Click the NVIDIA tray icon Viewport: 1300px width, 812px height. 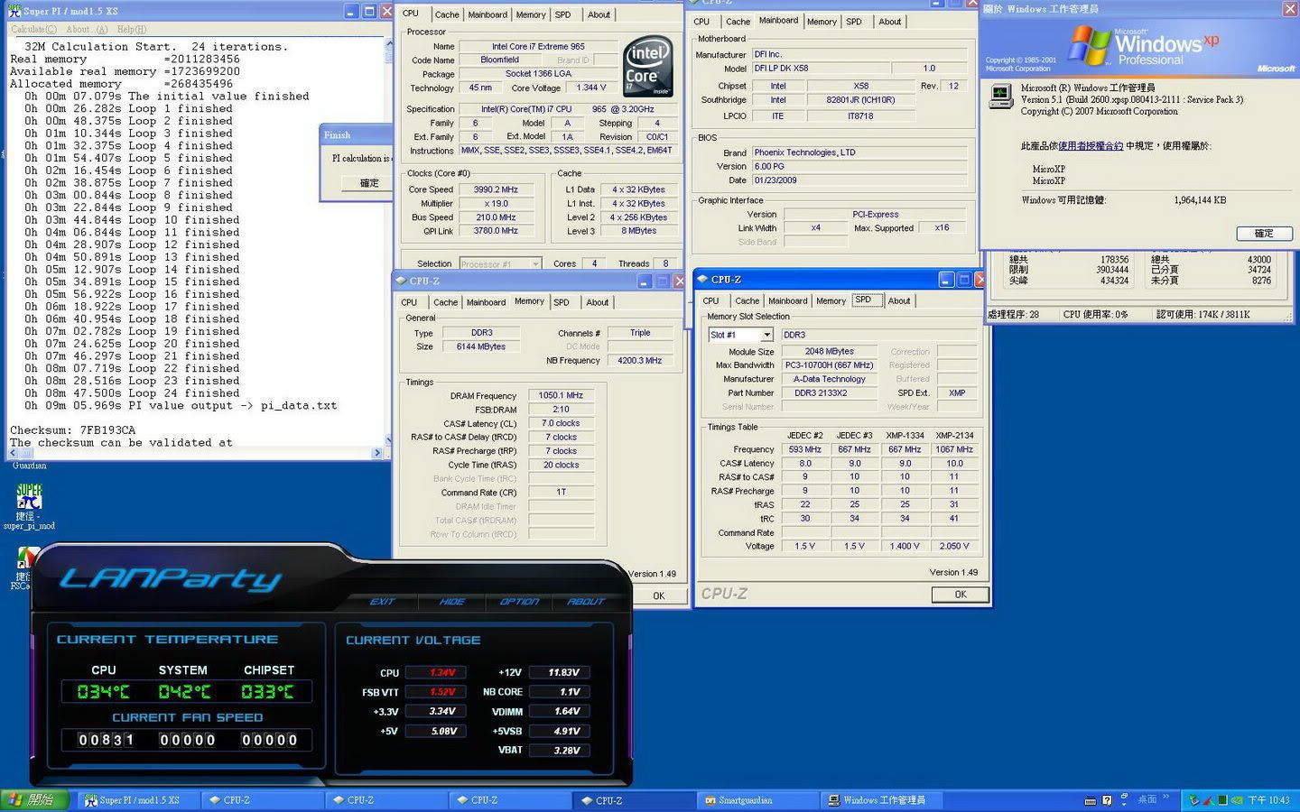[1237, 800]
